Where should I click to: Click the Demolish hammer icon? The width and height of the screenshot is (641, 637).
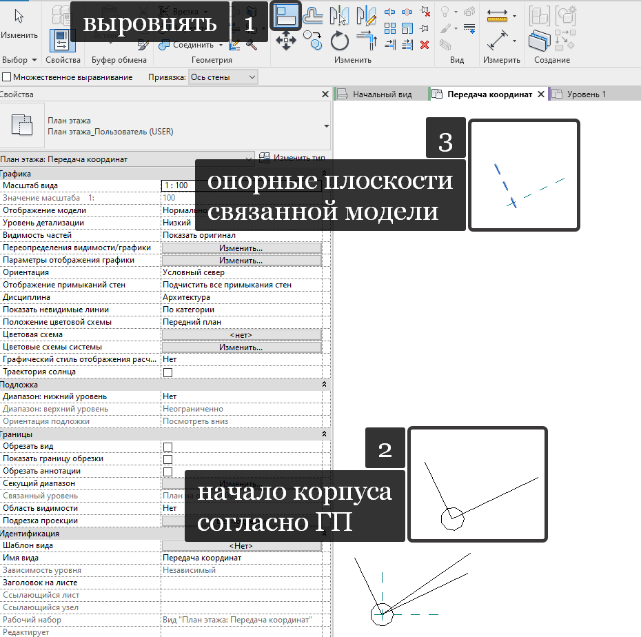point(252,45)
